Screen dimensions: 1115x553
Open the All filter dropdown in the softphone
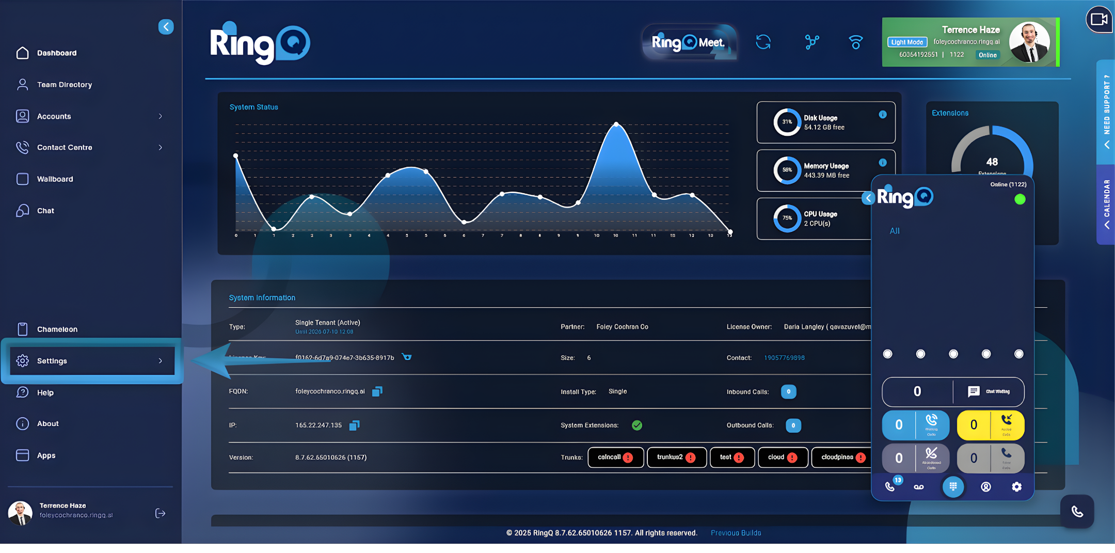tap(895, 231)
